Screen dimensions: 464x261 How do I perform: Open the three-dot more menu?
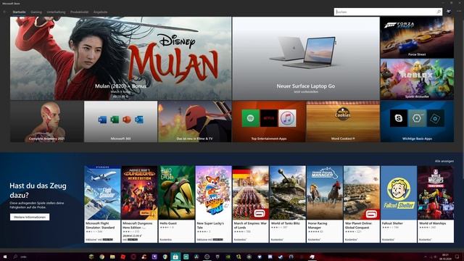[x=459, y=12]
